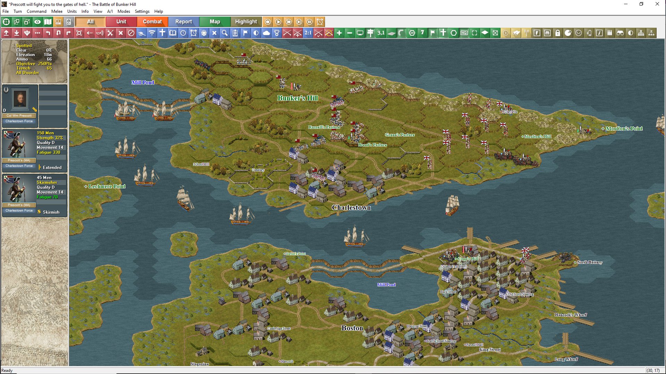666x374 pixels.
Task: Click the Moulton's Point map label
Action: click(624, 128)
